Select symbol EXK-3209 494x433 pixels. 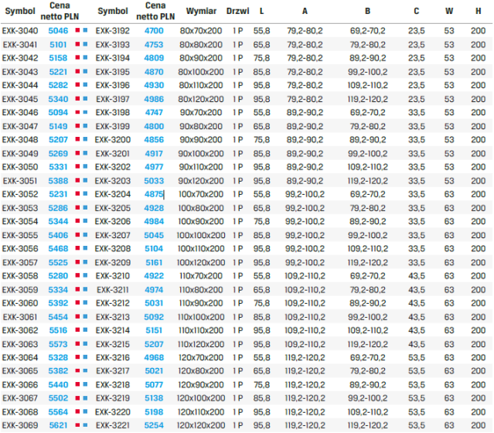[x=112, y=263]
